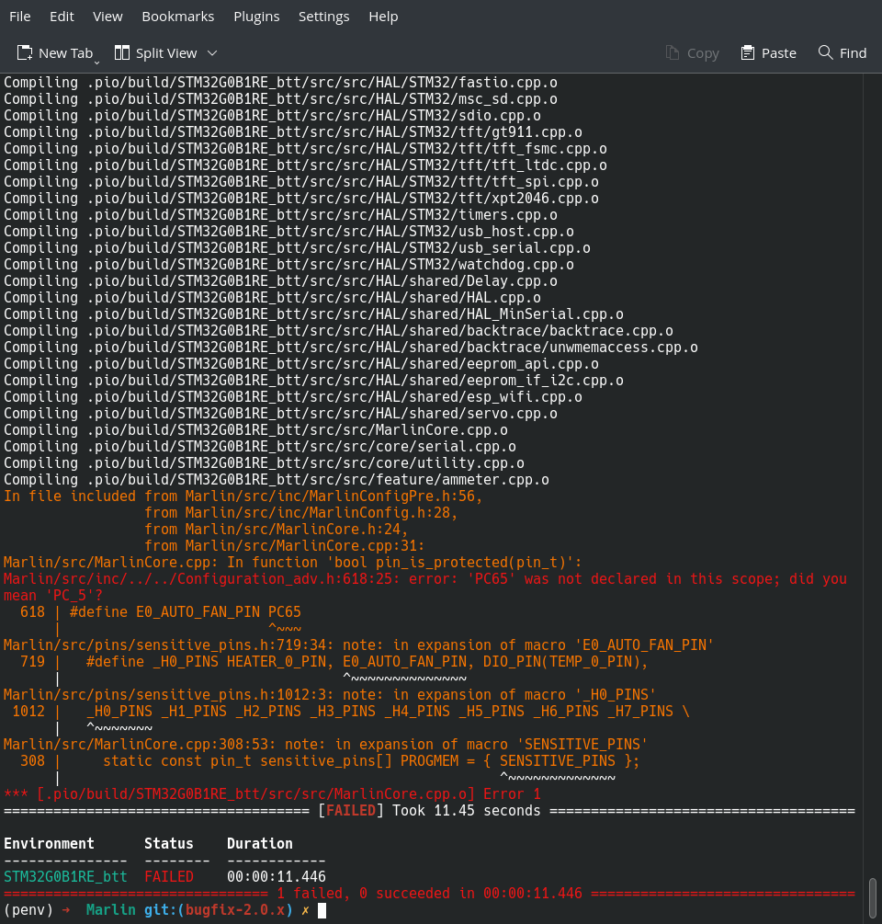Open the View menu
This screenshot has height=924, width=882.
107,17
